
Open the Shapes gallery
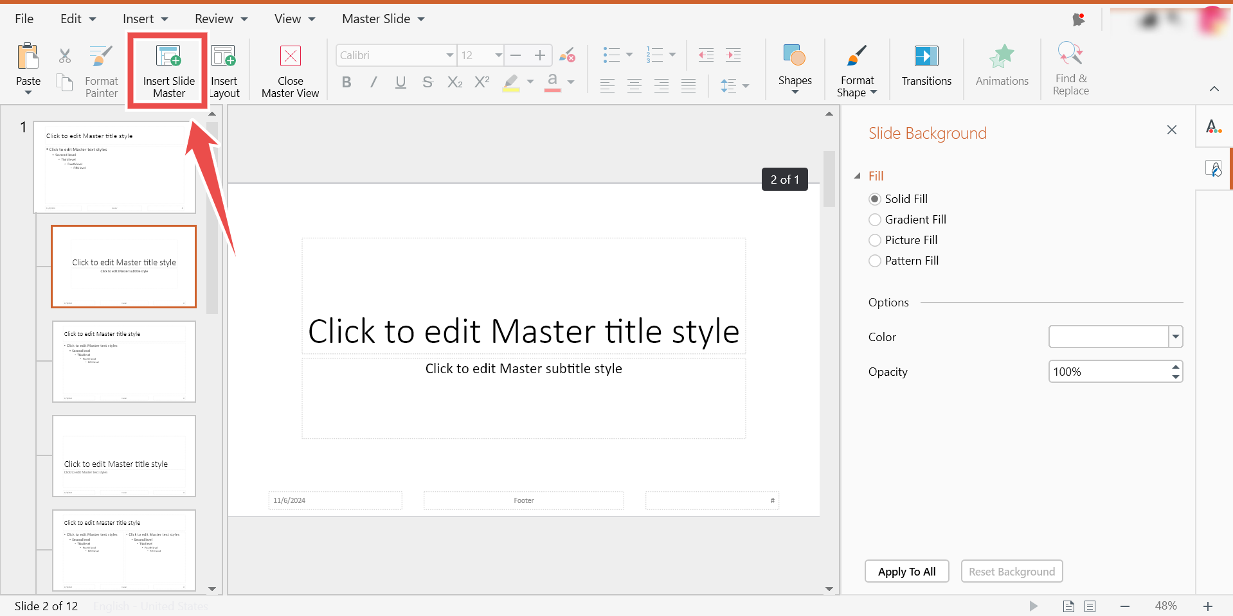(795, 68)
